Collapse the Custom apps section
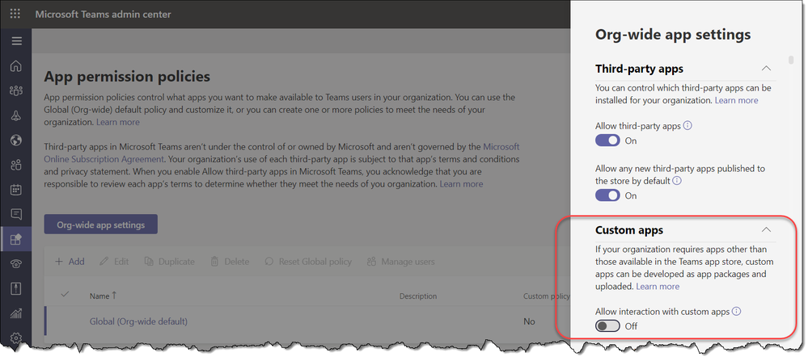The width and height of the screenshot is (808, 361). tap(766, 230)
